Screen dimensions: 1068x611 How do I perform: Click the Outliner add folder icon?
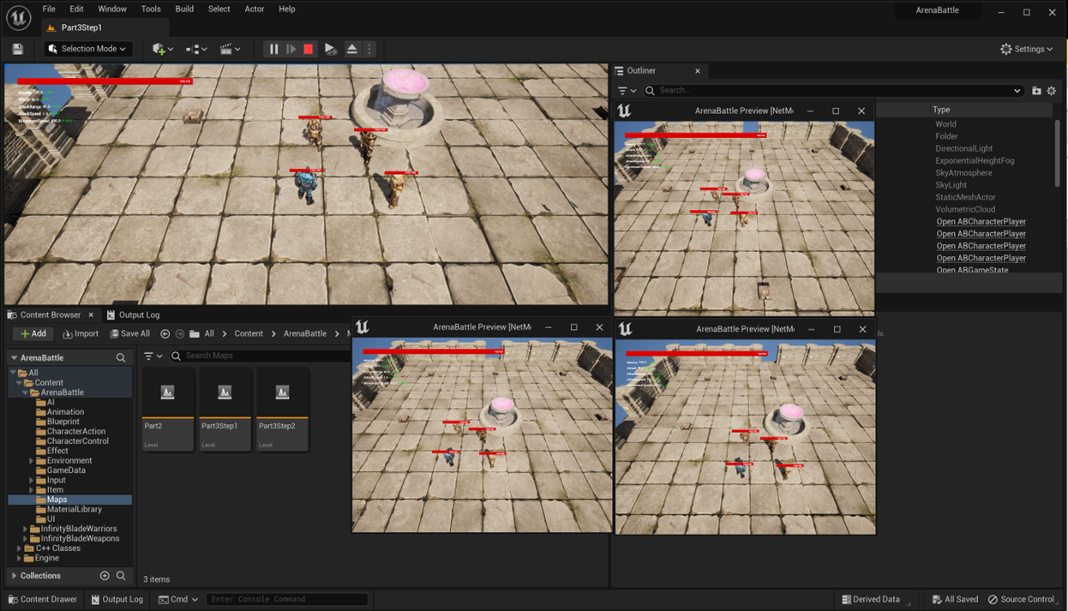coord(1036,90)
